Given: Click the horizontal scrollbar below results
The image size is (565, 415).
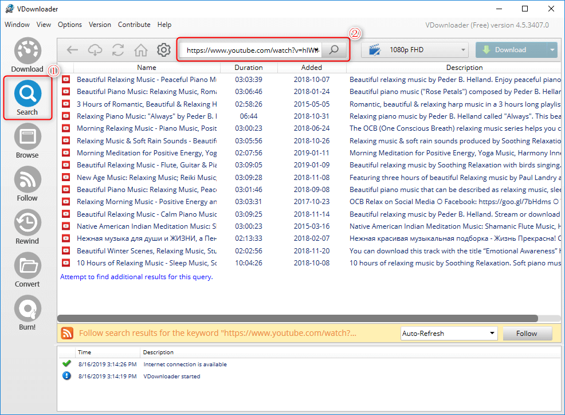Looking at the screenshot, I should click(x=297, y=318).
